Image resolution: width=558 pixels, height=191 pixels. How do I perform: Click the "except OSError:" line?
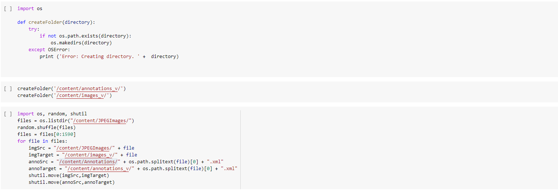pos(49,50)
